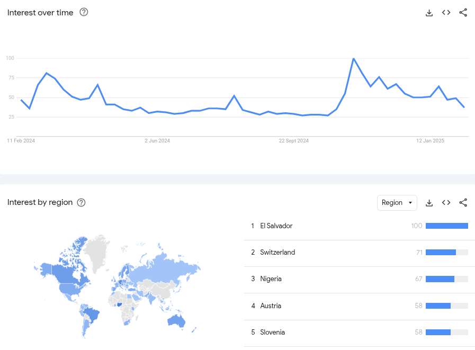Download the Interest over time chart data
The height and width of the screenshot is (350, 475).
429,12
